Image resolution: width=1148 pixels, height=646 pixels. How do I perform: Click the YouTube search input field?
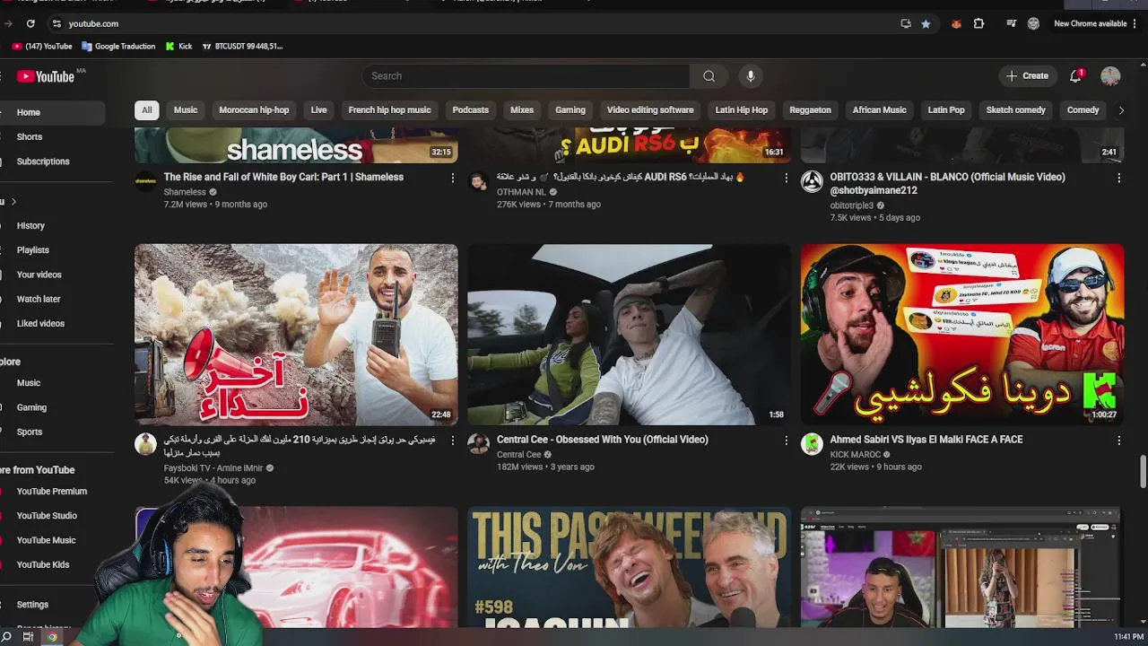(x=526, y=76)
